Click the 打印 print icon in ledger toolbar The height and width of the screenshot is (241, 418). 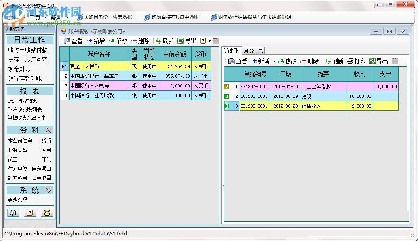tap(357, 61)
